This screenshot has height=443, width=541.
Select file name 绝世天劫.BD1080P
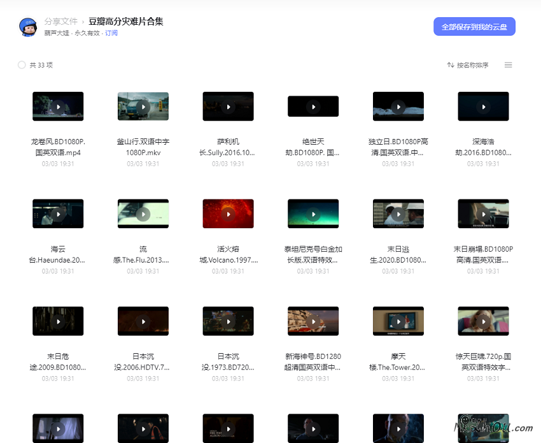pyautogui.click(x=313, y=147)
